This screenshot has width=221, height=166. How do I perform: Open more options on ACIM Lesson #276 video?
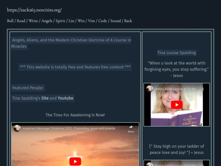point(203,89)
